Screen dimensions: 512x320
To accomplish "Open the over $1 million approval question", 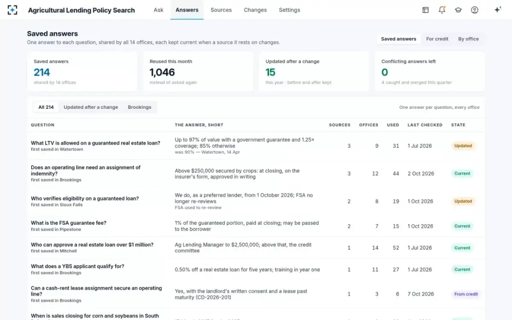I will (x=92, y=244).
